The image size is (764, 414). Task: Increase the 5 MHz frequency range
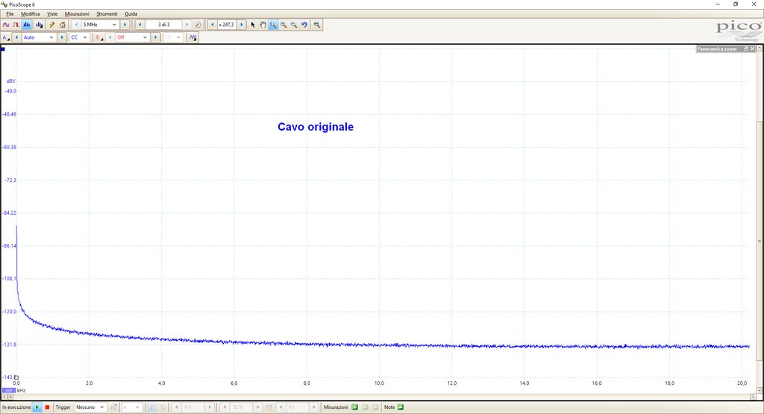(x=125, y=25)
